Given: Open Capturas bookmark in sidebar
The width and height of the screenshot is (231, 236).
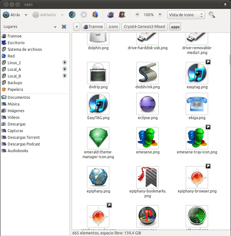Looking at the screenshot, I should tap(35, 131).
